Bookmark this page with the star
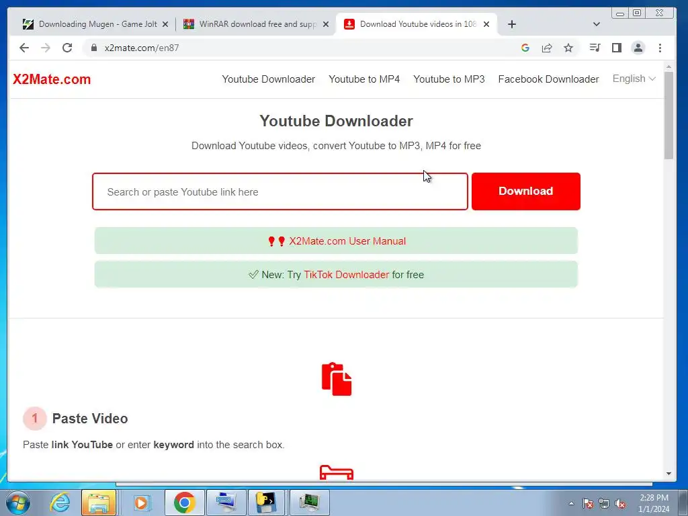 click(x=568, y=48)
